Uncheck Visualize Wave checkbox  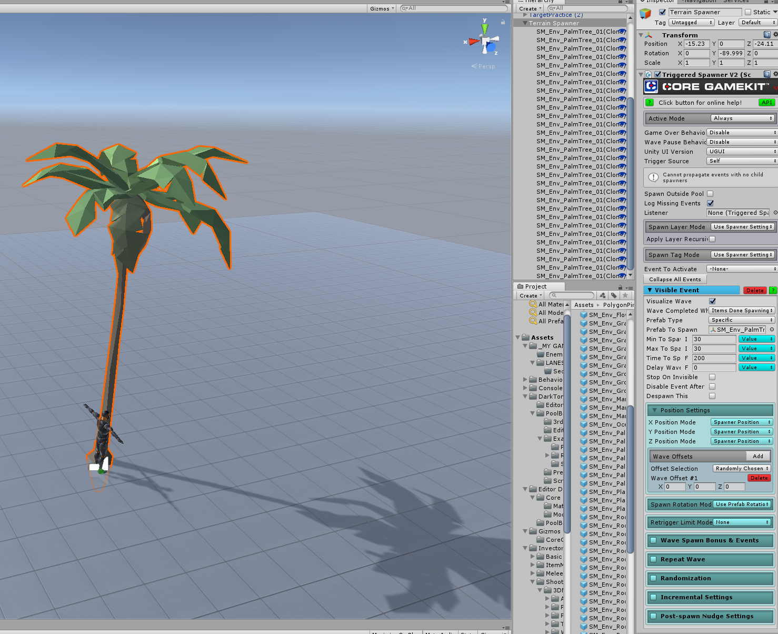coord(712,301)
